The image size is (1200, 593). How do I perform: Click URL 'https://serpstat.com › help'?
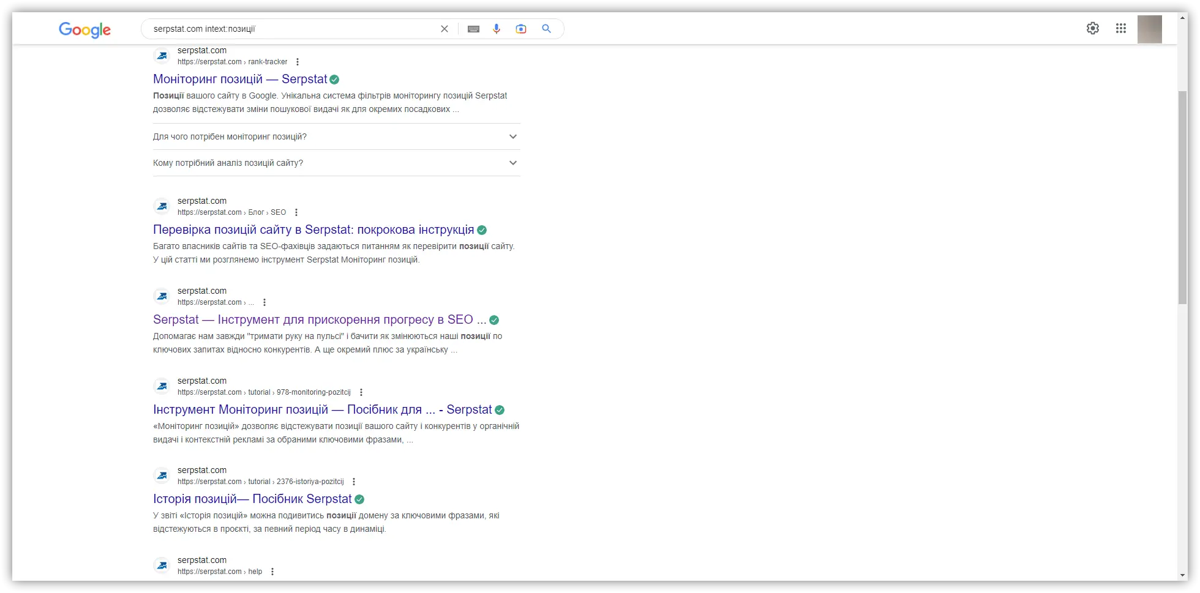220,572
